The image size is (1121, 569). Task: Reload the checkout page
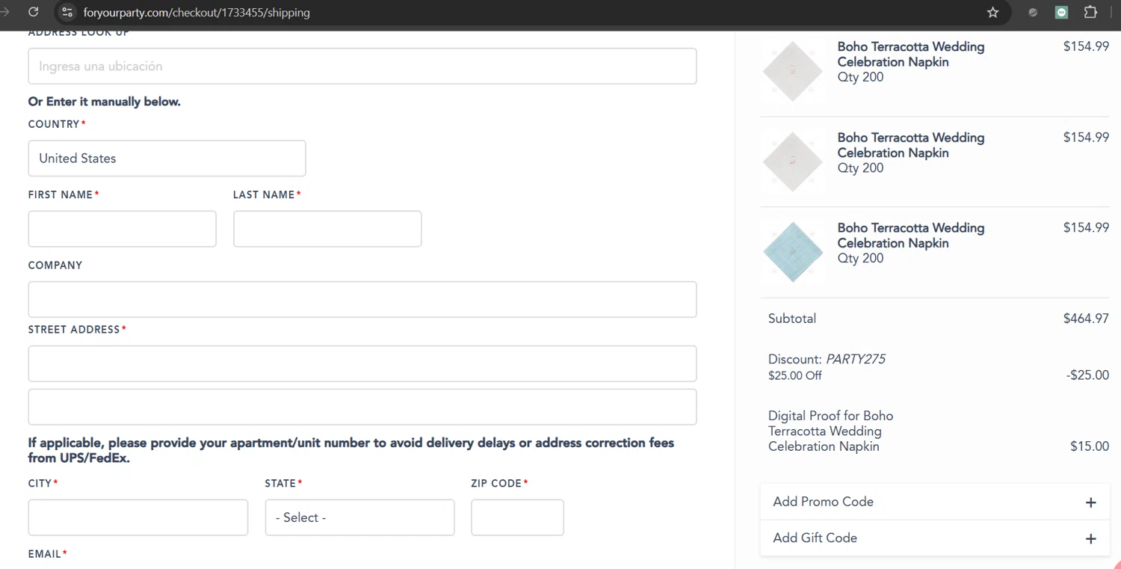[33, 12]
